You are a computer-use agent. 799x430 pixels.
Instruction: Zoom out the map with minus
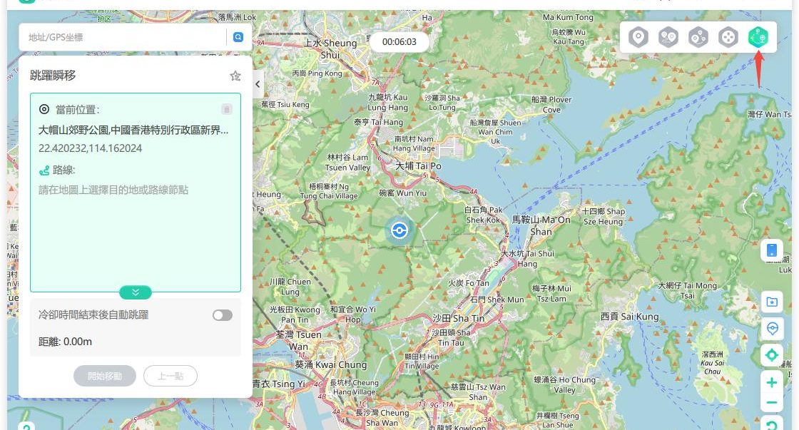click(771, 403)
